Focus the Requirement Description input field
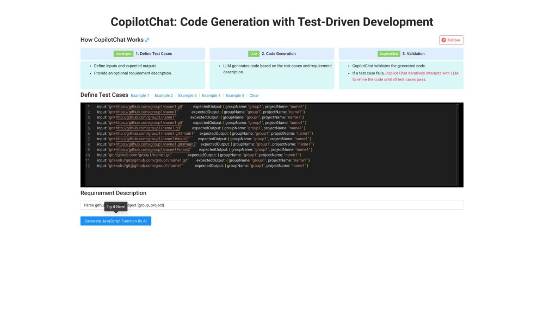The width and height of the screenshot is (544, 326). [271, 205]
